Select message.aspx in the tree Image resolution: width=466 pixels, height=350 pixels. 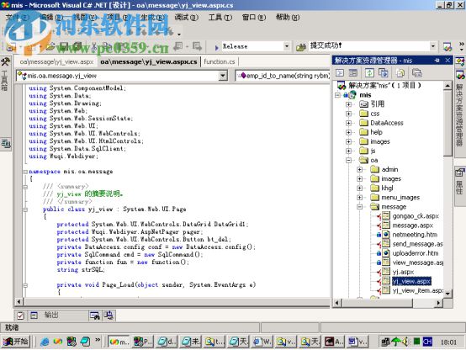(412, 225)
